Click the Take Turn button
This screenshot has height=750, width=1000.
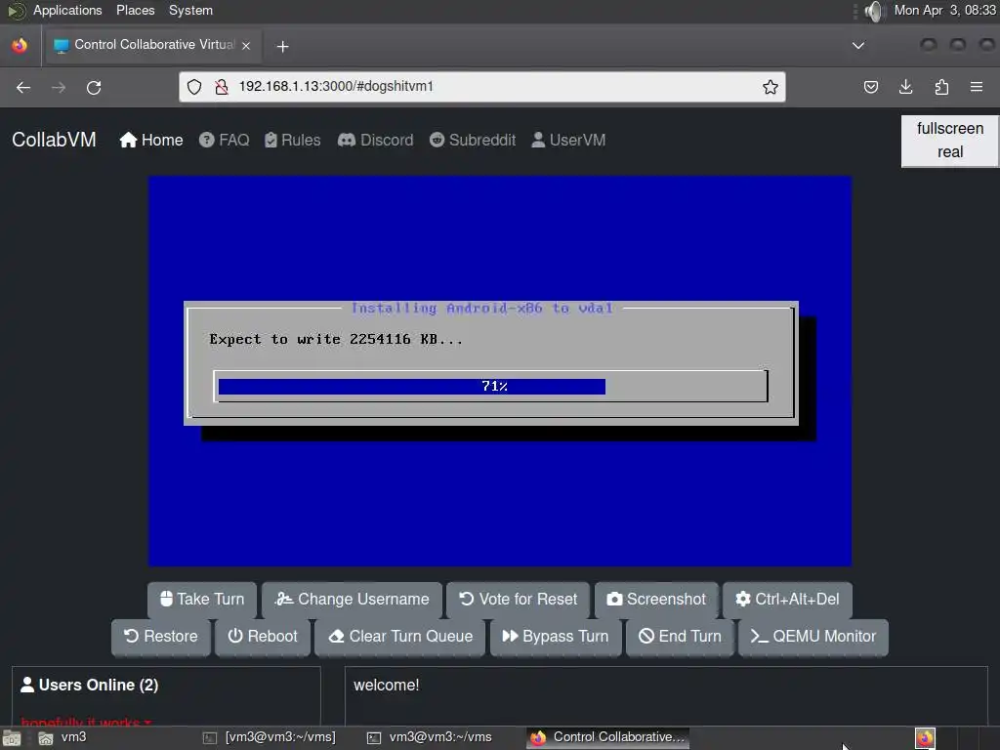(x=202, y=600)
